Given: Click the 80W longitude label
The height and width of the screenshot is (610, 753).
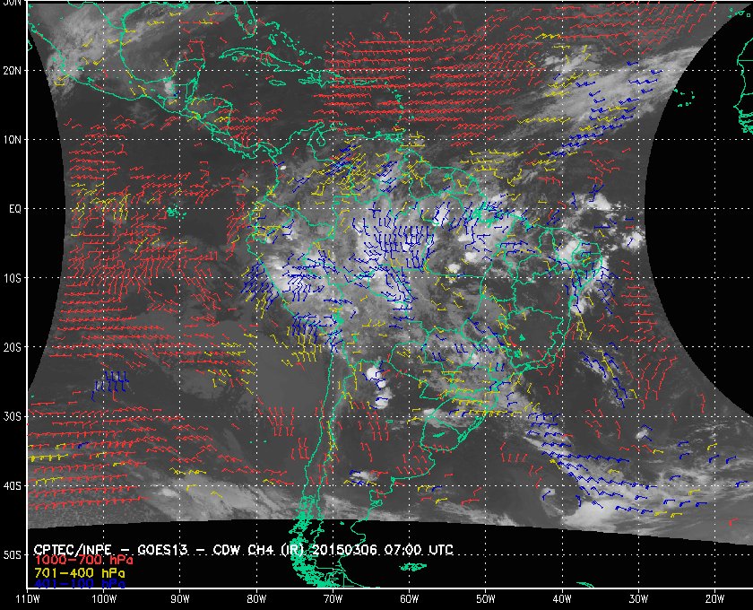Looking at the screenshot, I should point(256,599).
